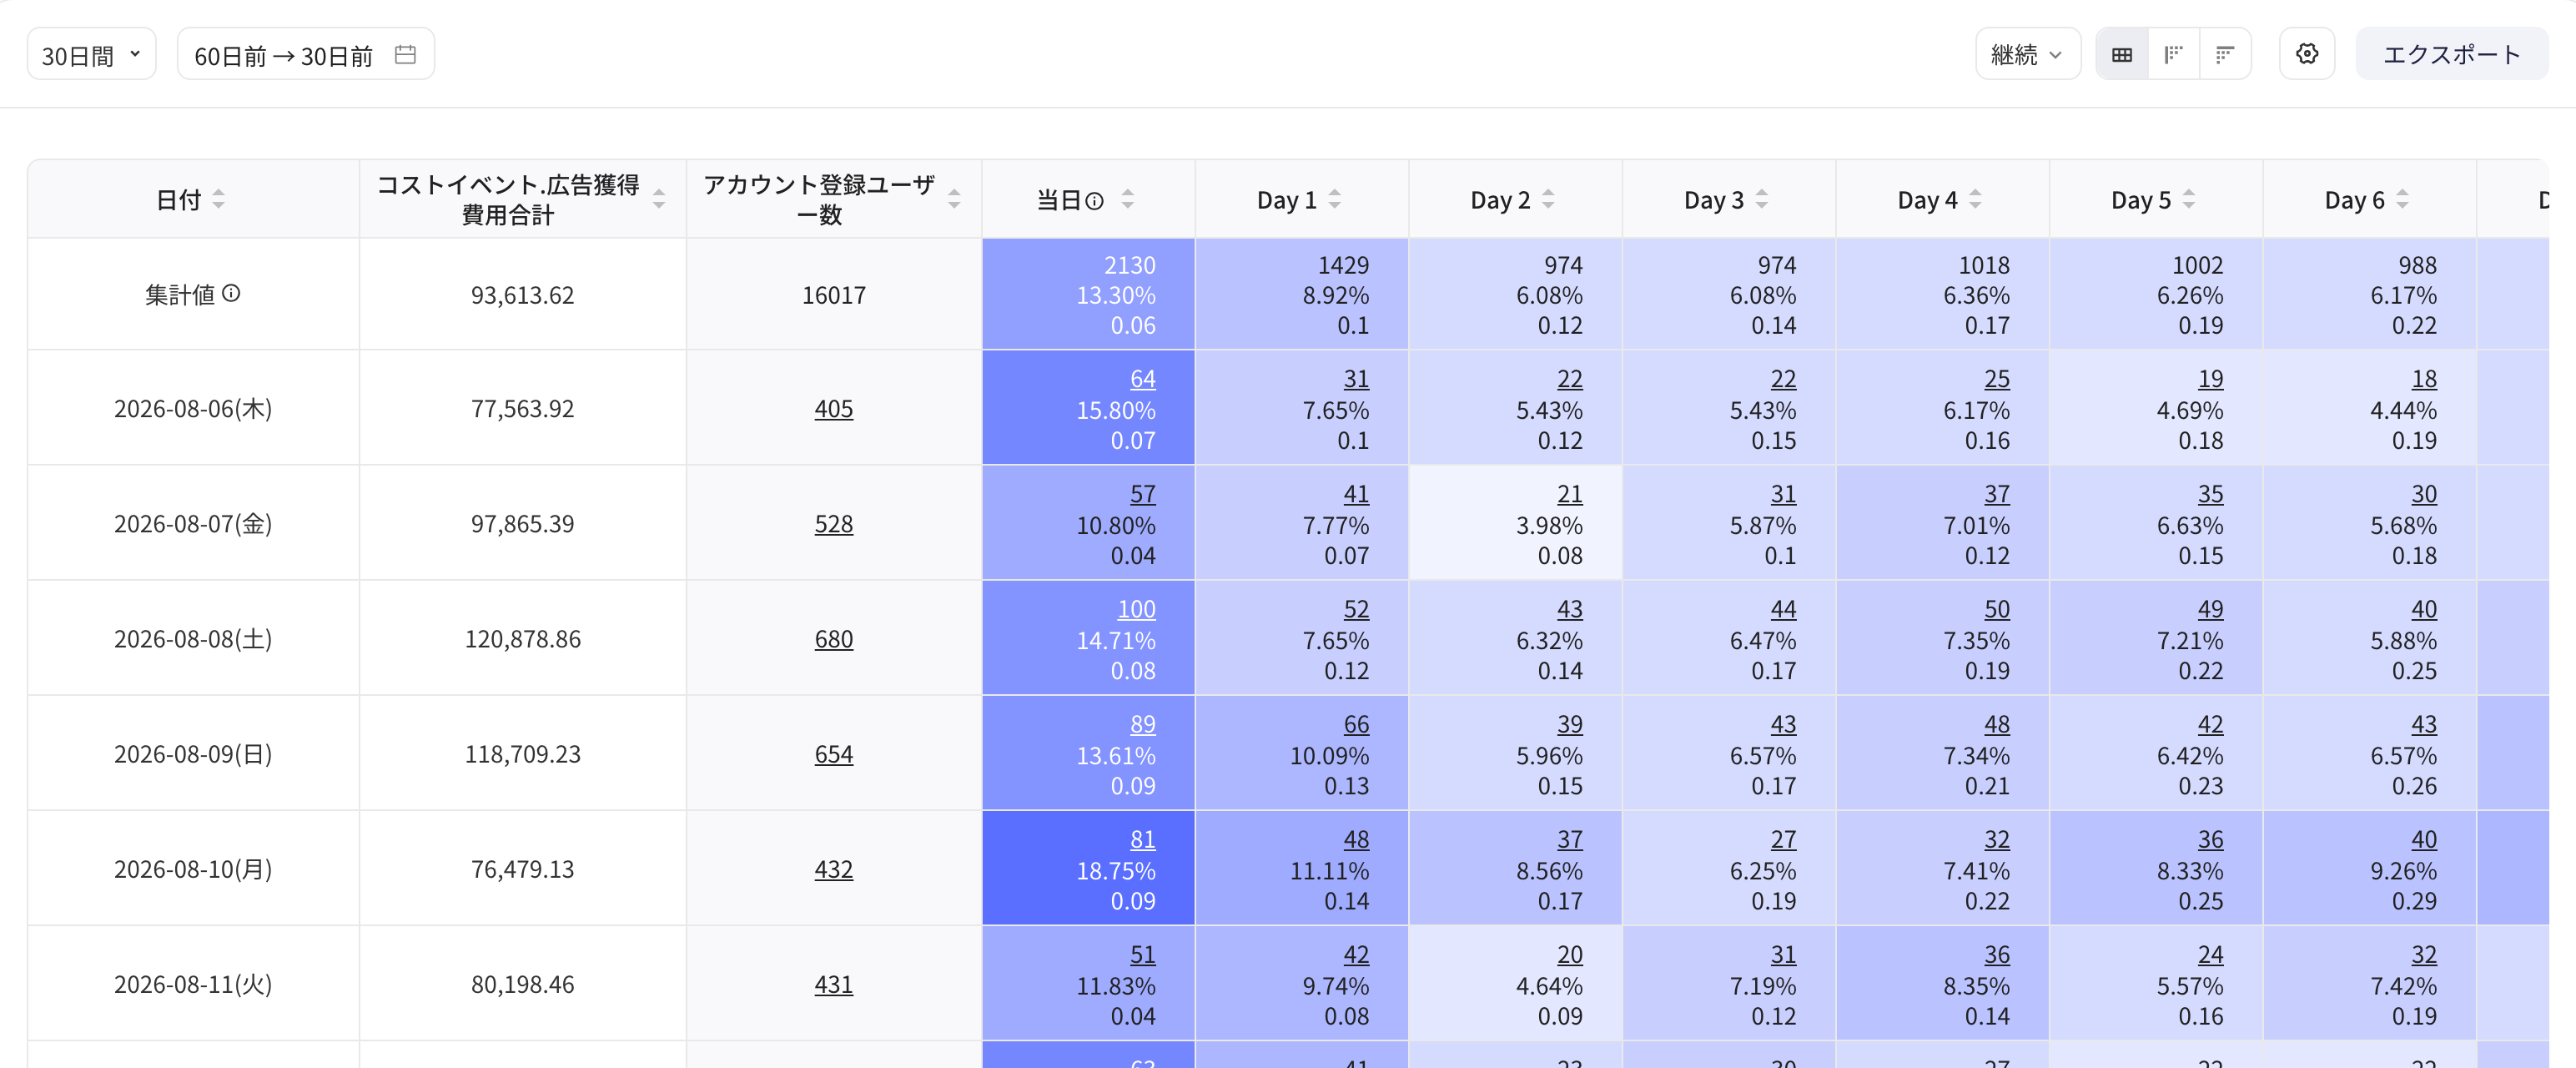Sort by コストイベント.広告獲得費用合計 column
Image resolution: width=2576 pixels, height=1068 pixels.
(x=659, y=200)
